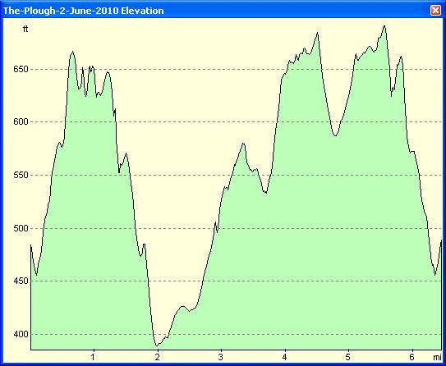Click the 400 ft axis label
The image size is (446, 366).
coord(21,334)
